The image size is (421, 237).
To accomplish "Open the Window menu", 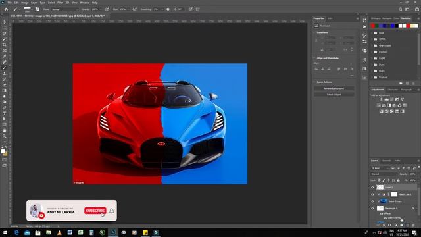I will 84,3.
